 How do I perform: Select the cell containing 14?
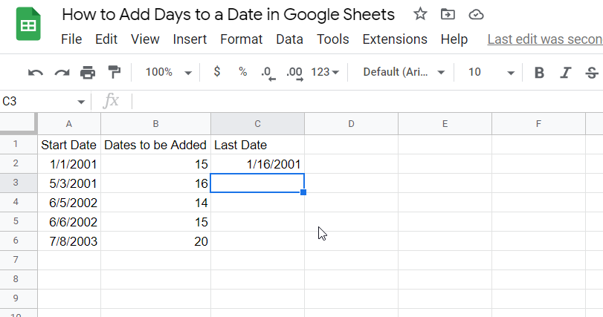(155, 202)
